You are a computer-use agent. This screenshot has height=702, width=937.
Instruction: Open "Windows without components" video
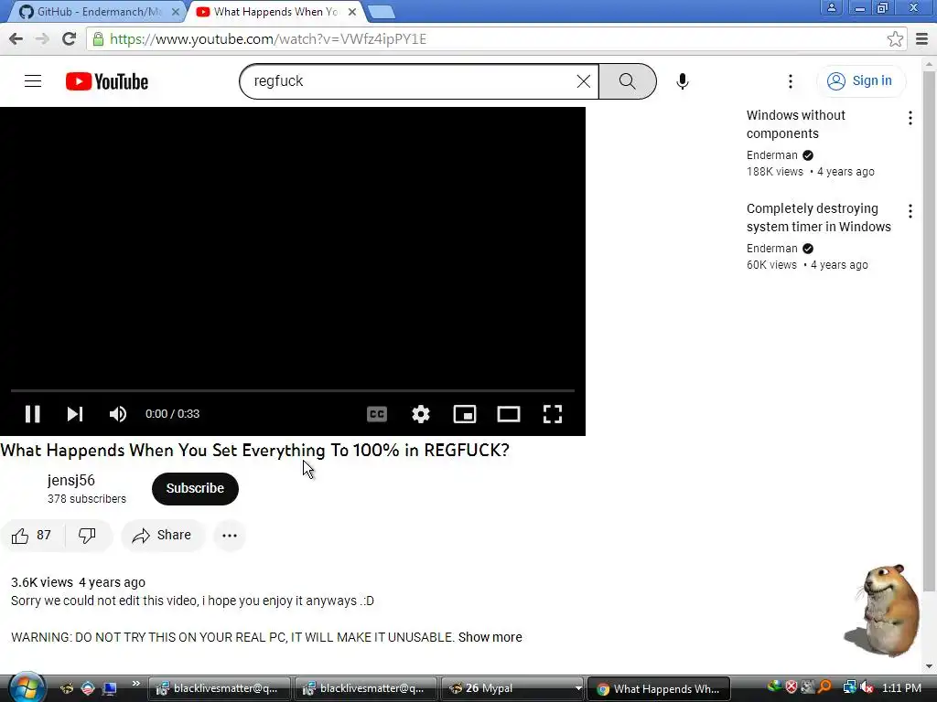[795, 124]
